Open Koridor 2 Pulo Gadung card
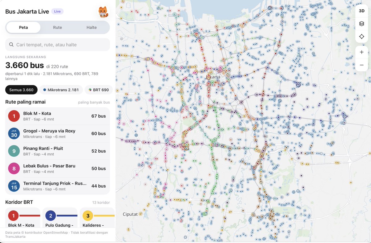 (x=60, y=218)
